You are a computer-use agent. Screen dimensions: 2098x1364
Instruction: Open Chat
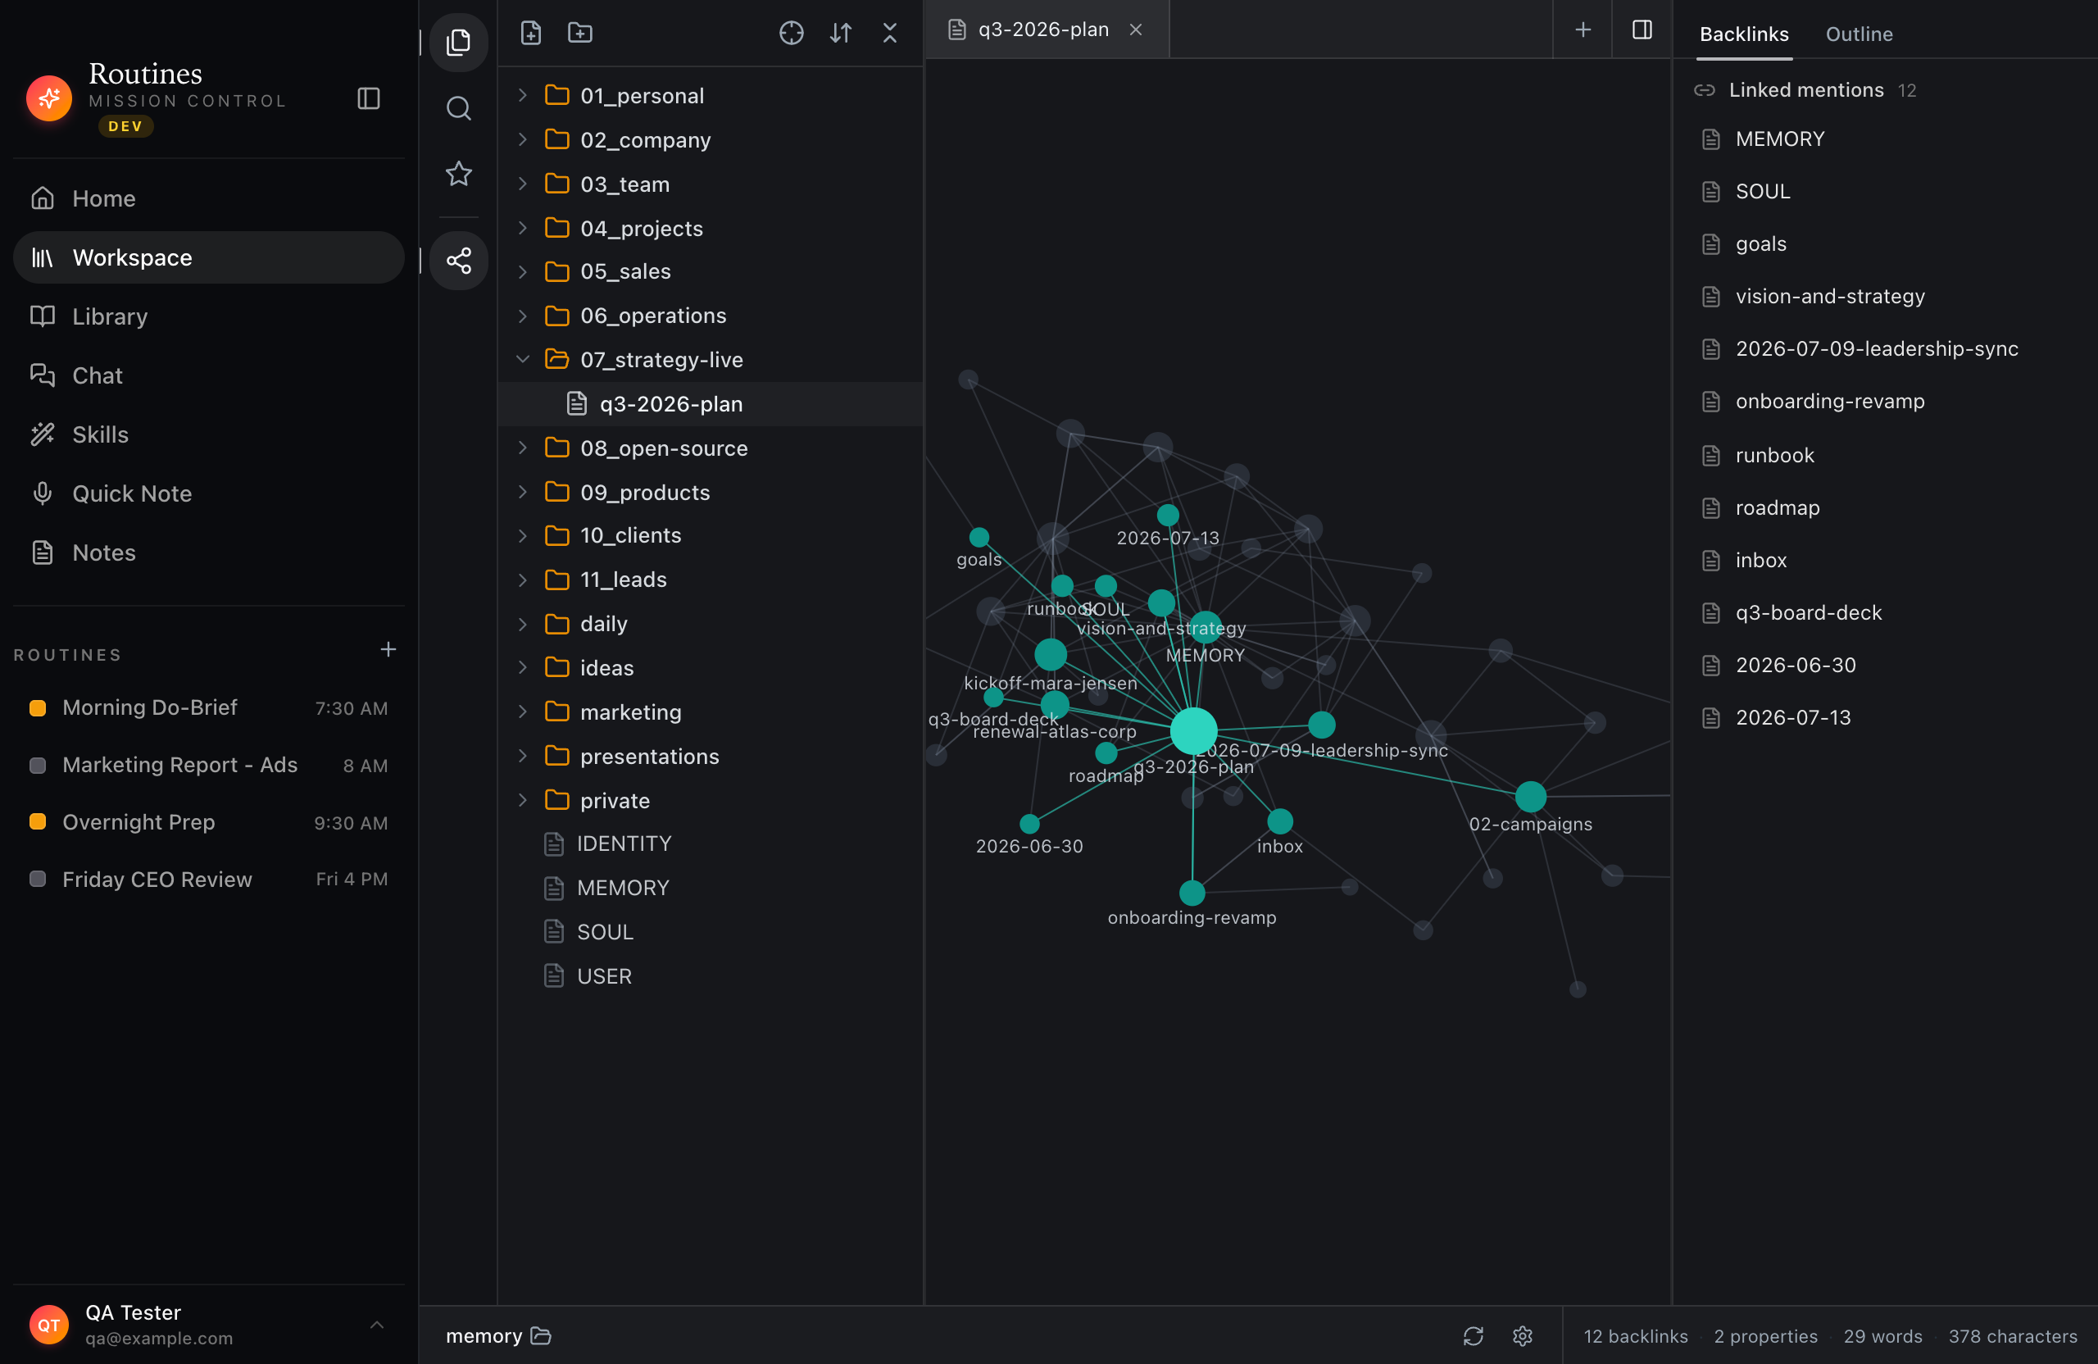click(x=209, y=375)
